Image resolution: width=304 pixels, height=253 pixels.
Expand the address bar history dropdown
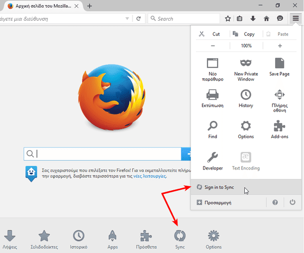point(127,19)
